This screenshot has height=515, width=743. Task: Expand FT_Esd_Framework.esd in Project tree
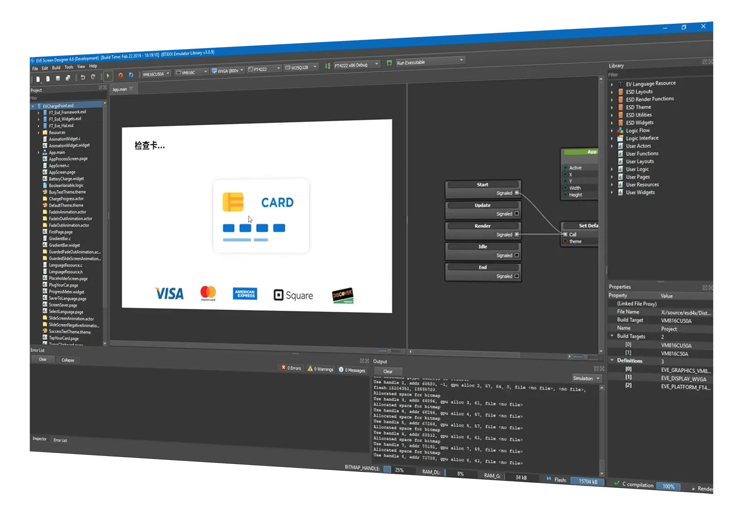point(39,113)
